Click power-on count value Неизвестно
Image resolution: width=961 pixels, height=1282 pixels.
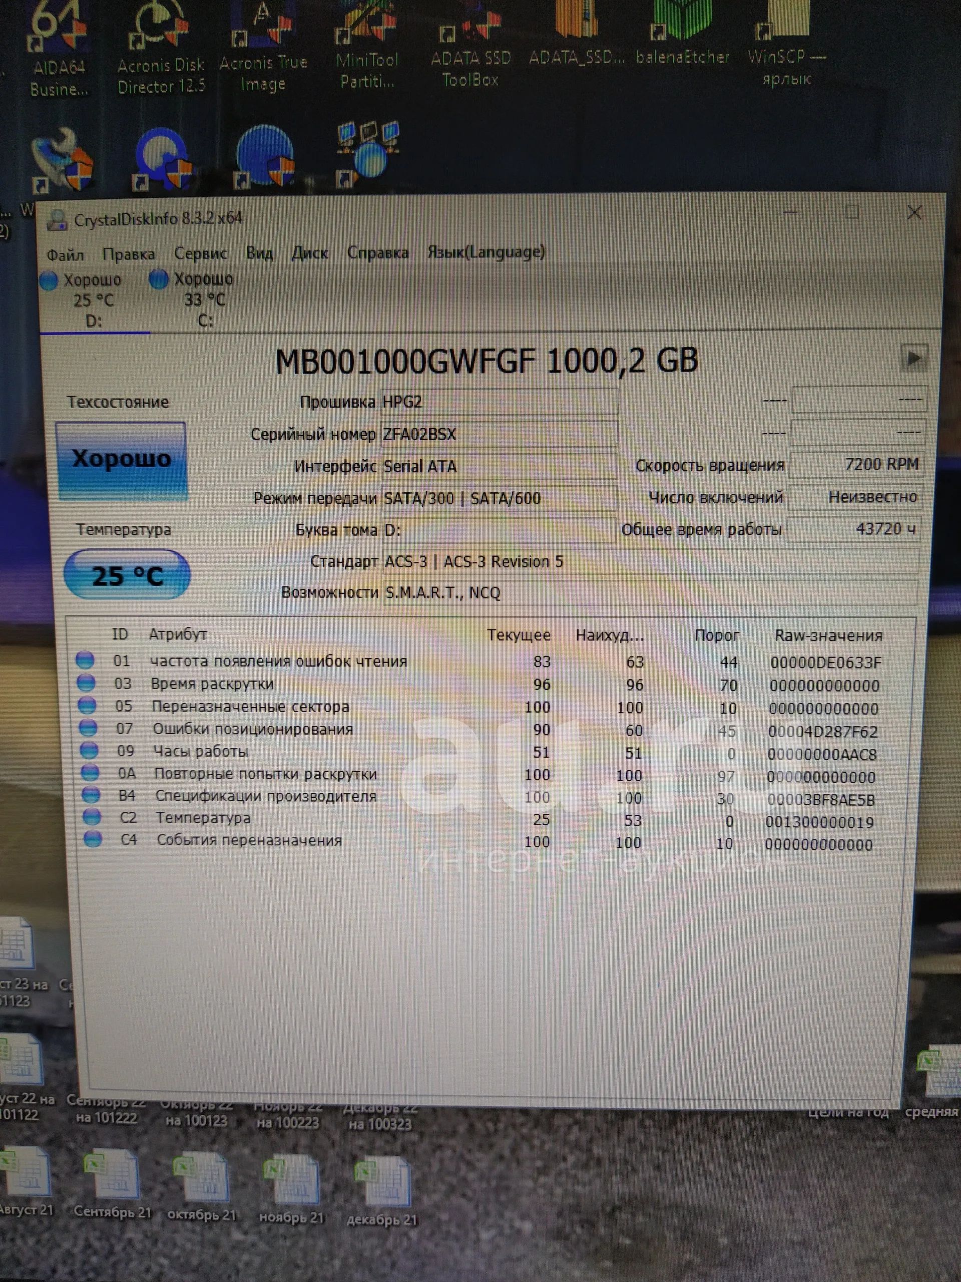pos(855,497)
